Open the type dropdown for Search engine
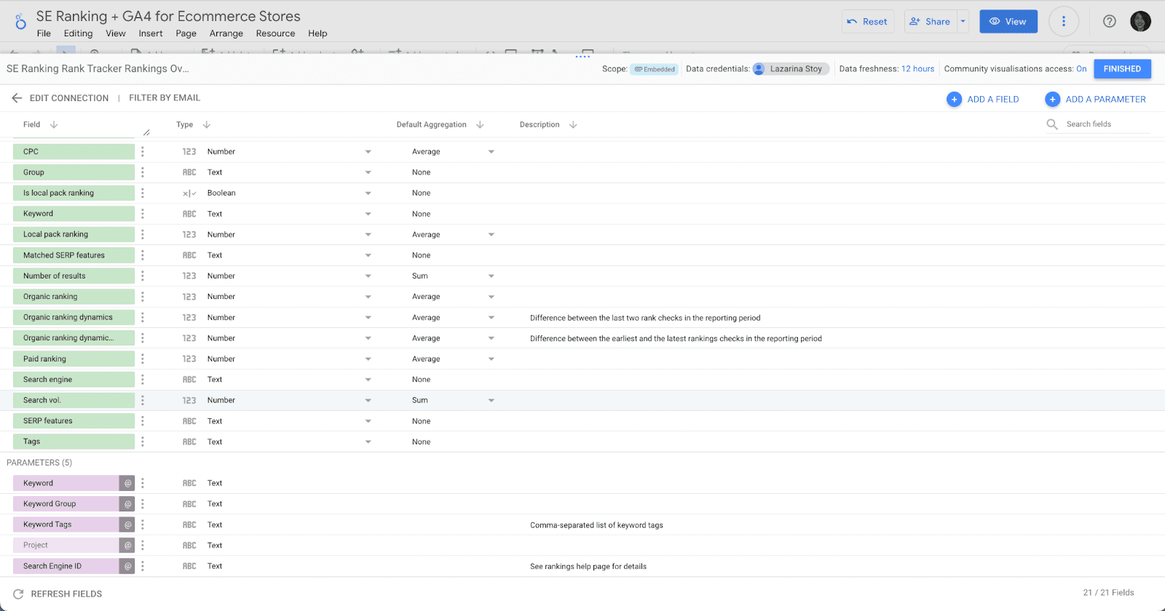 click(368, 380)
